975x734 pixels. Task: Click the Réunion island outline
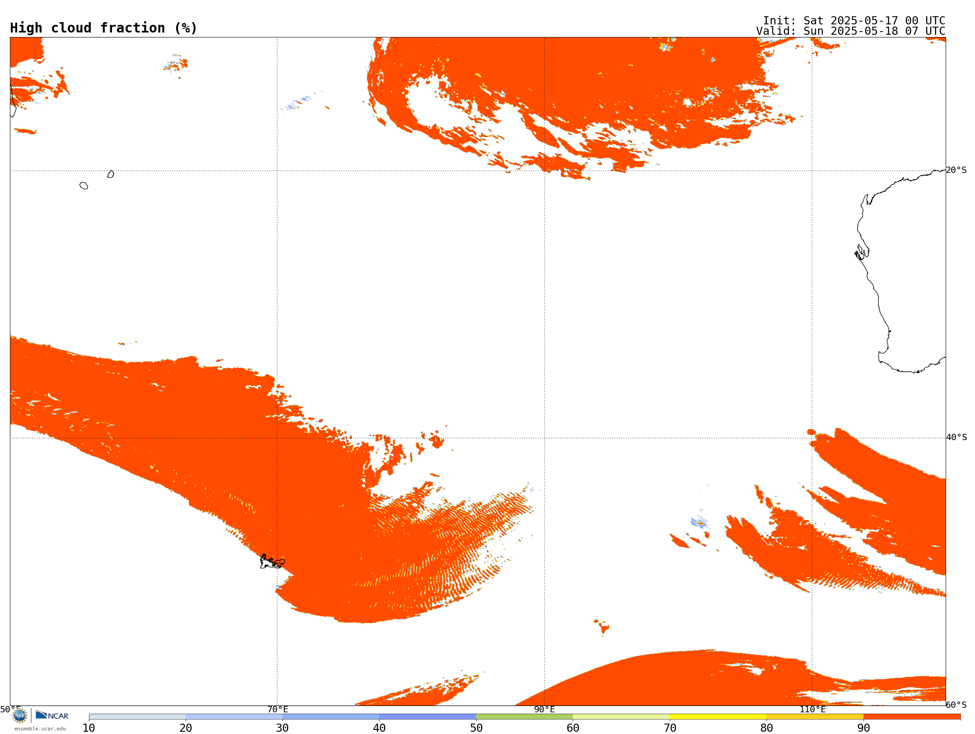84,186
